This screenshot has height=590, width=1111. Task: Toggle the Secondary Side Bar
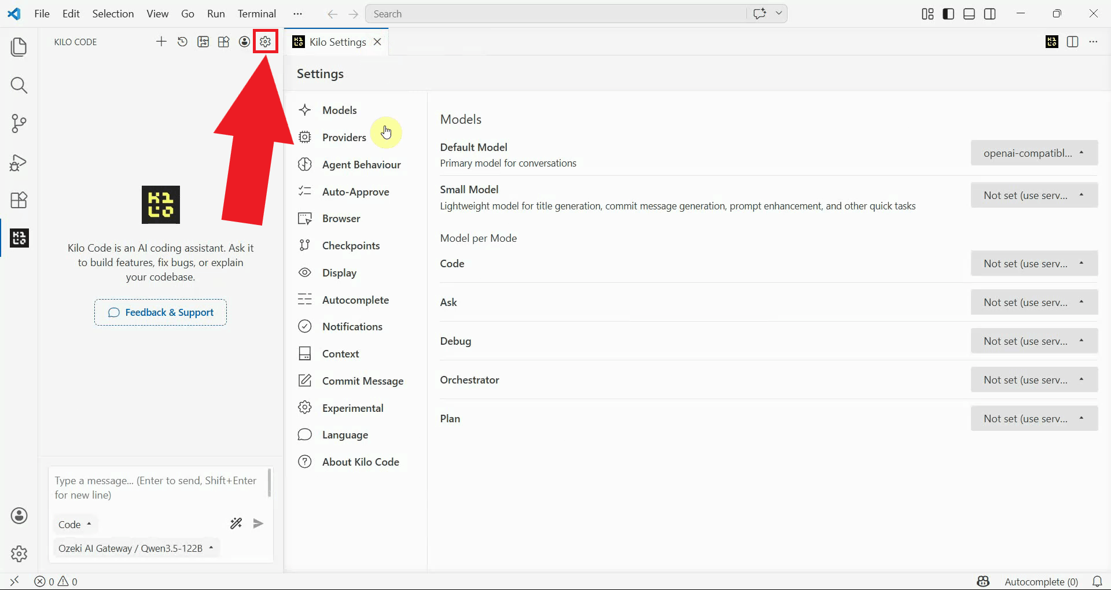990,14
